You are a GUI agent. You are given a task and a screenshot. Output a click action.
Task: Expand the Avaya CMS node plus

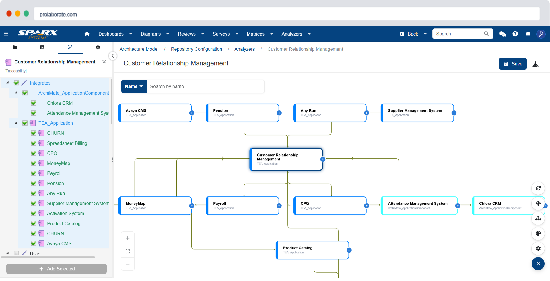(192, 113)
